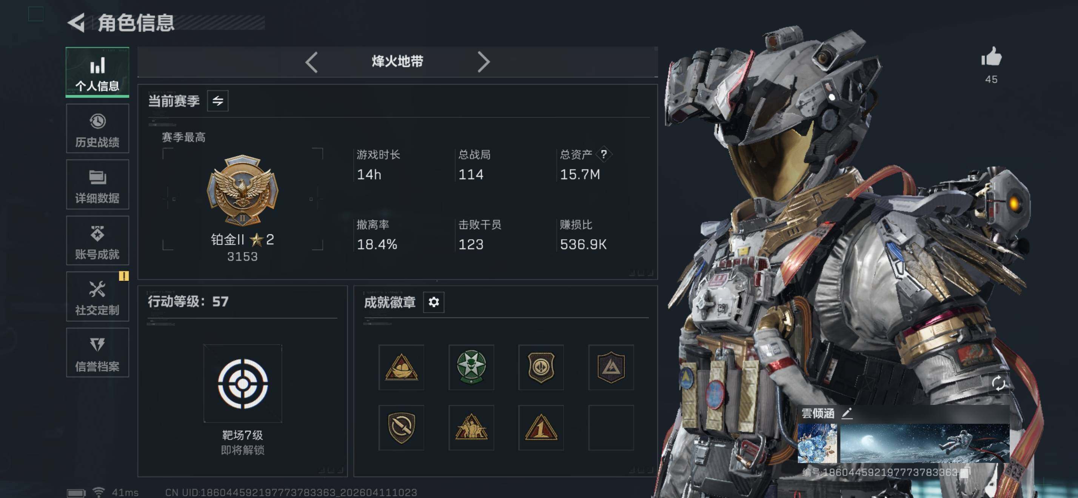
Task: Select the 详细数据 sidebar item
Action: coord(97,185)
